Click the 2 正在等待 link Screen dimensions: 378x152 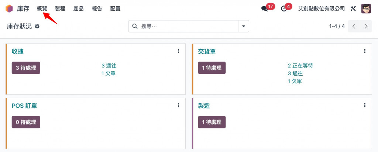coord(300,66)
